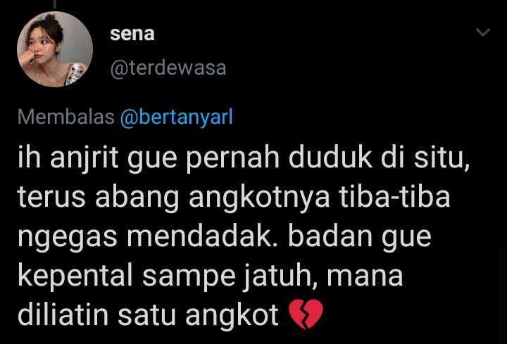Click the Membalas reply label
The image size is (507, 344).
(66, 117)
